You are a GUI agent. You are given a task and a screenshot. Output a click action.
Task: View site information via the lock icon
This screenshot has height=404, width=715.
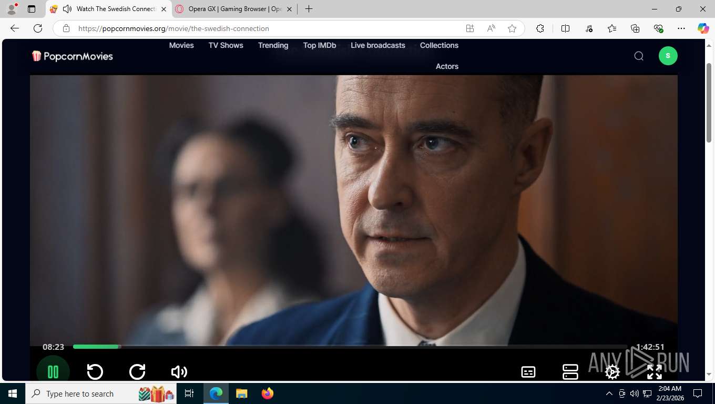coord(66,28)
